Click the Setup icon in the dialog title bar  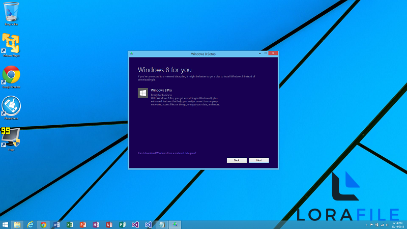click(x=132, y=53)
